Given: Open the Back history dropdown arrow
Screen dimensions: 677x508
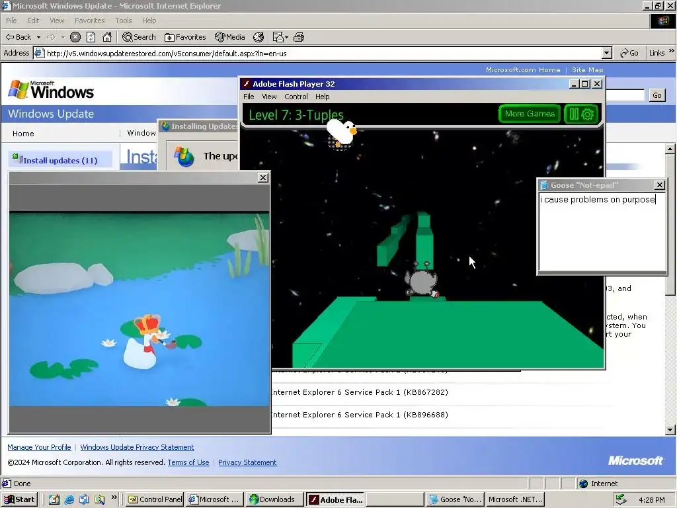Looking at the screenshot, I should point(38,37).
